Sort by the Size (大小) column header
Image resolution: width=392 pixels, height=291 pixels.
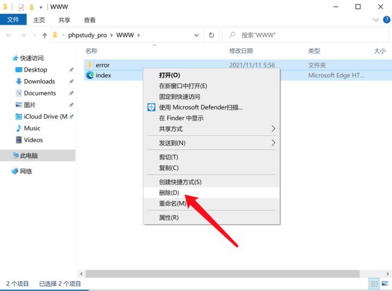[x=381, y=51]
